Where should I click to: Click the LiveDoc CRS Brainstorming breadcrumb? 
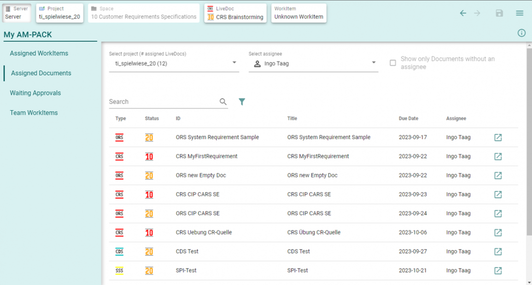pos(235,13)
